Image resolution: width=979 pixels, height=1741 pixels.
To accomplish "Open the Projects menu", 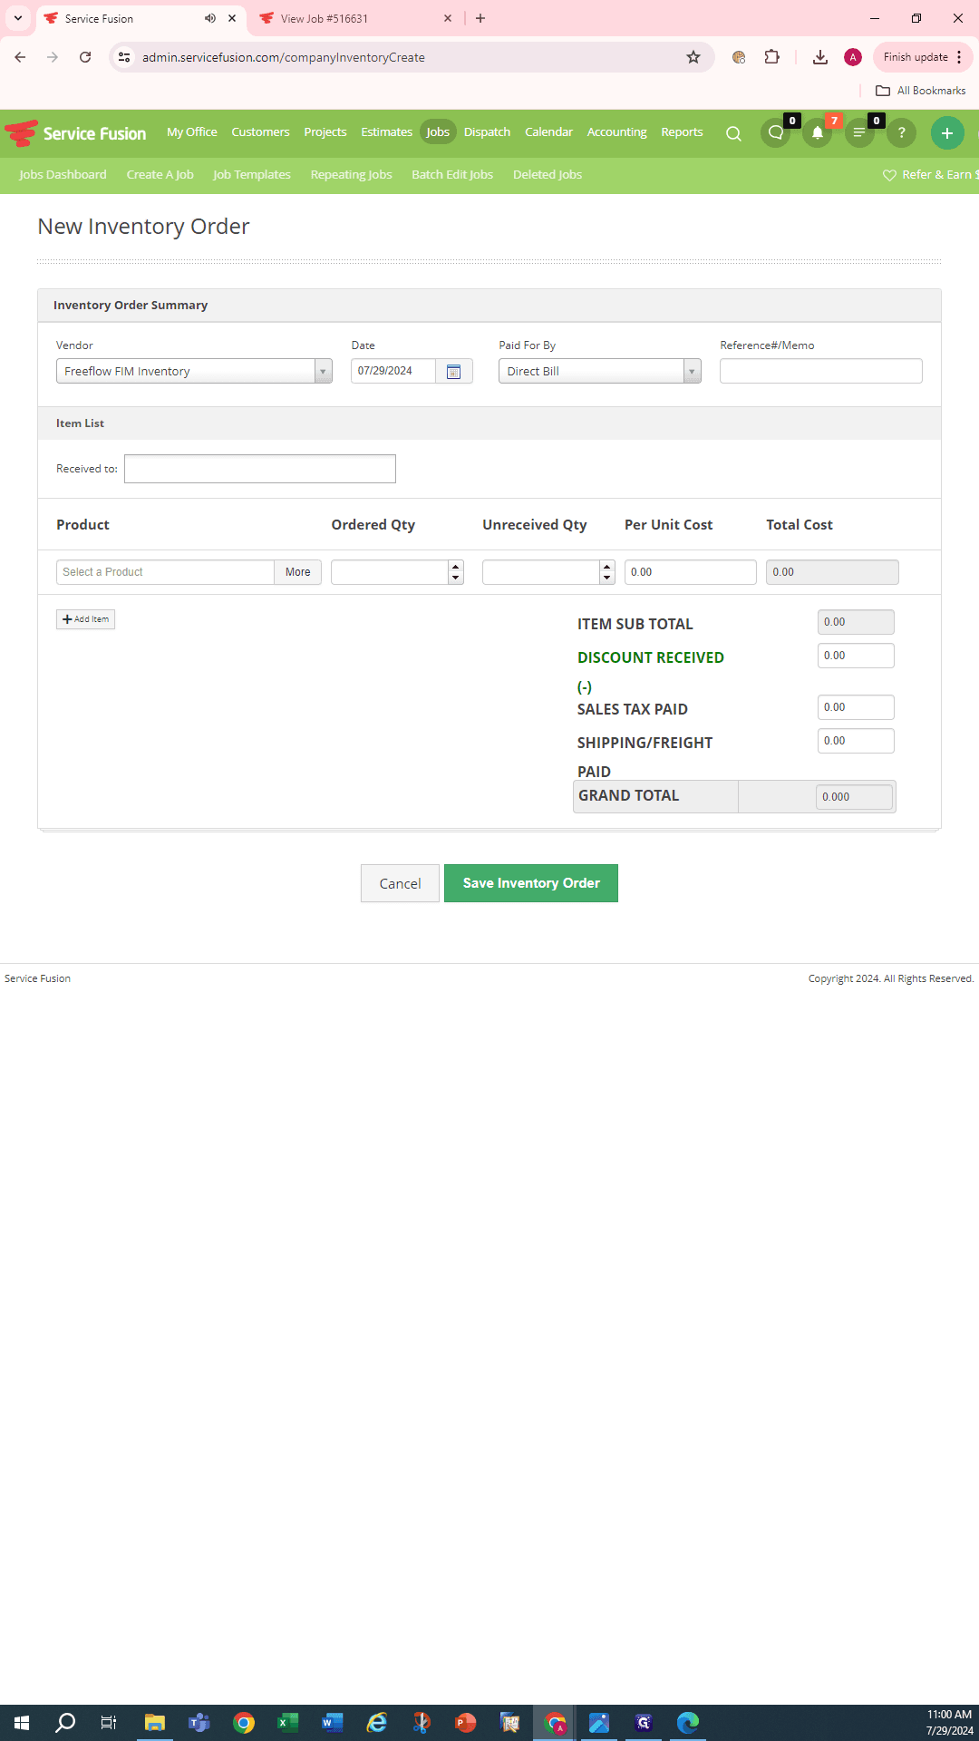I will [325, 132].
